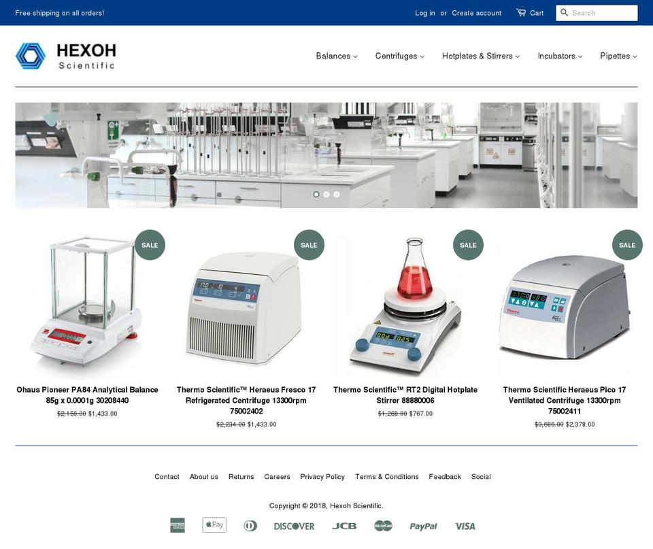Viewport: 653px width, 549px height.
Task: Click the $2,150.00 struck-through price
Action: [71, 414]
